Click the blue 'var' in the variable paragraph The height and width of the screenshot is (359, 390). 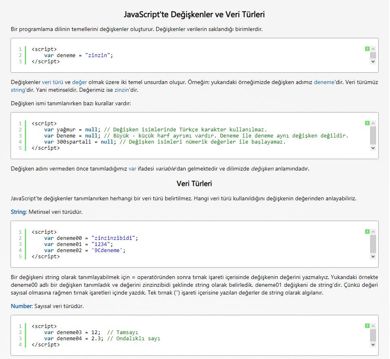pyautogui.click(x=132, y=168)
